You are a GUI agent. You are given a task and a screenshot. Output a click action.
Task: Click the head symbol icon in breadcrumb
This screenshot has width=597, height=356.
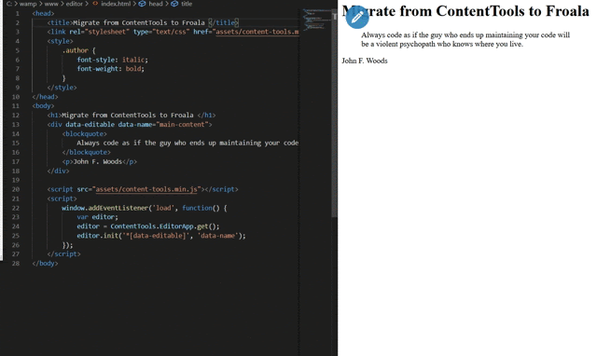click(x=142, y=4)
